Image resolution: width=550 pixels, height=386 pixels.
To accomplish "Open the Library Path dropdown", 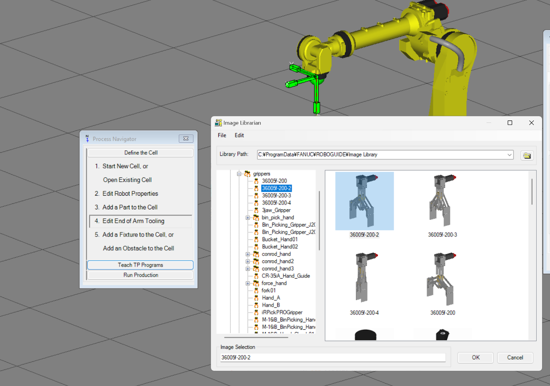I will [509, 155].
